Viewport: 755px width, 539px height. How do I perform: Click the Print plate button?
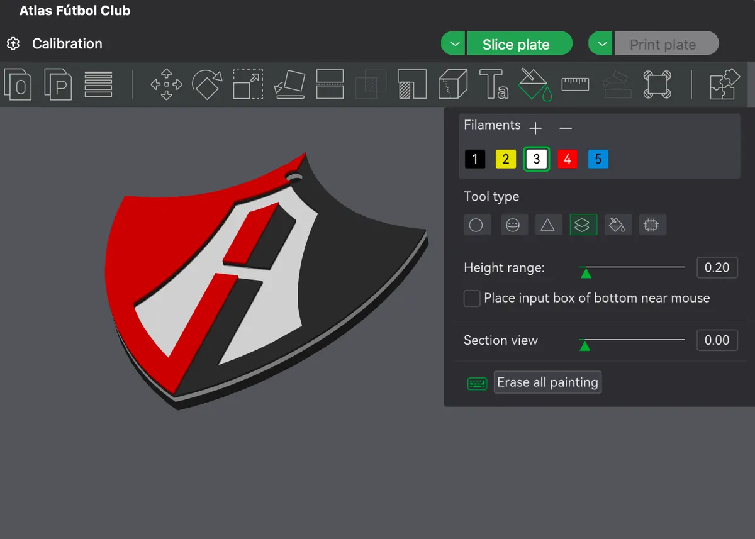666,44
